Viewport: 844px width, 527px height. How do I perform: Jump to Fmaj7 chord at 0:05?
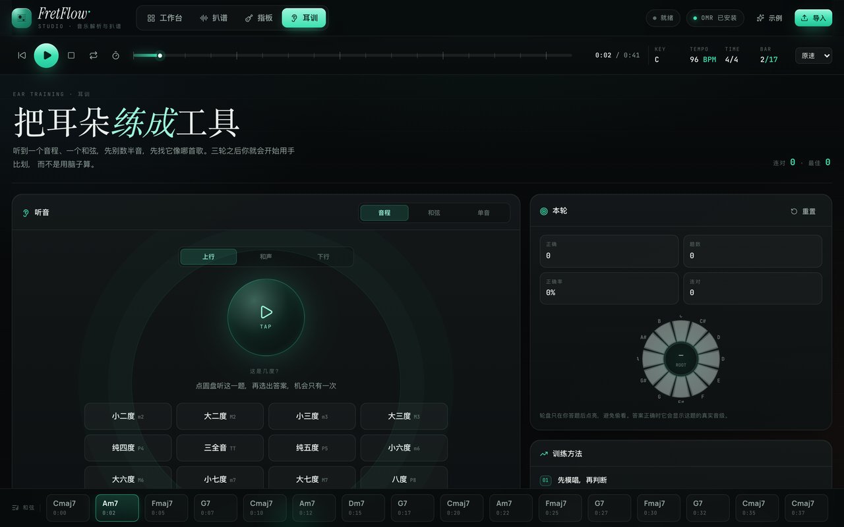pos(166,508)
